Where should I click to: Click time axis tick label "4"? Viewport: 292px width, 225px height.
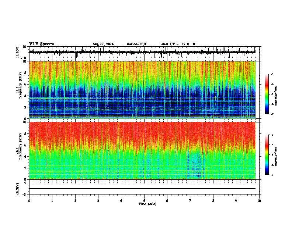(x=121, y=201)
